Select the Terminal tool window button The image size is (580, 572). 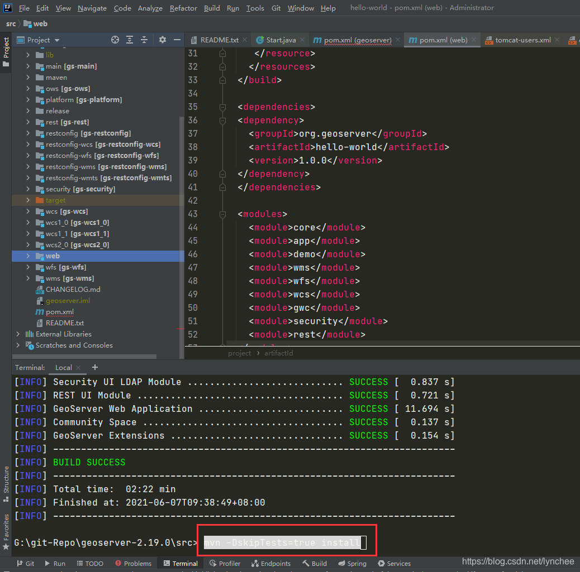click(181, 564)
